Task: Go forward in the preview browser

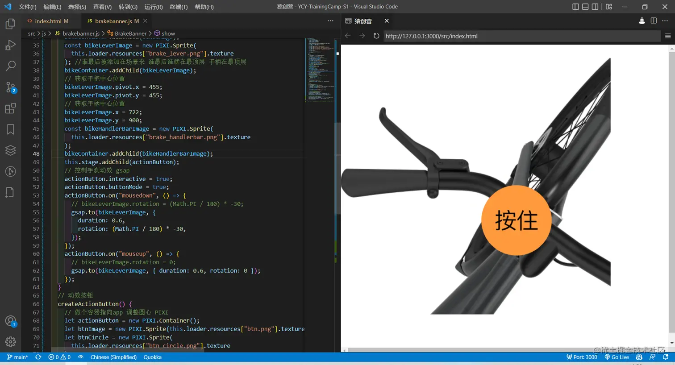Action: click(362, 36)
